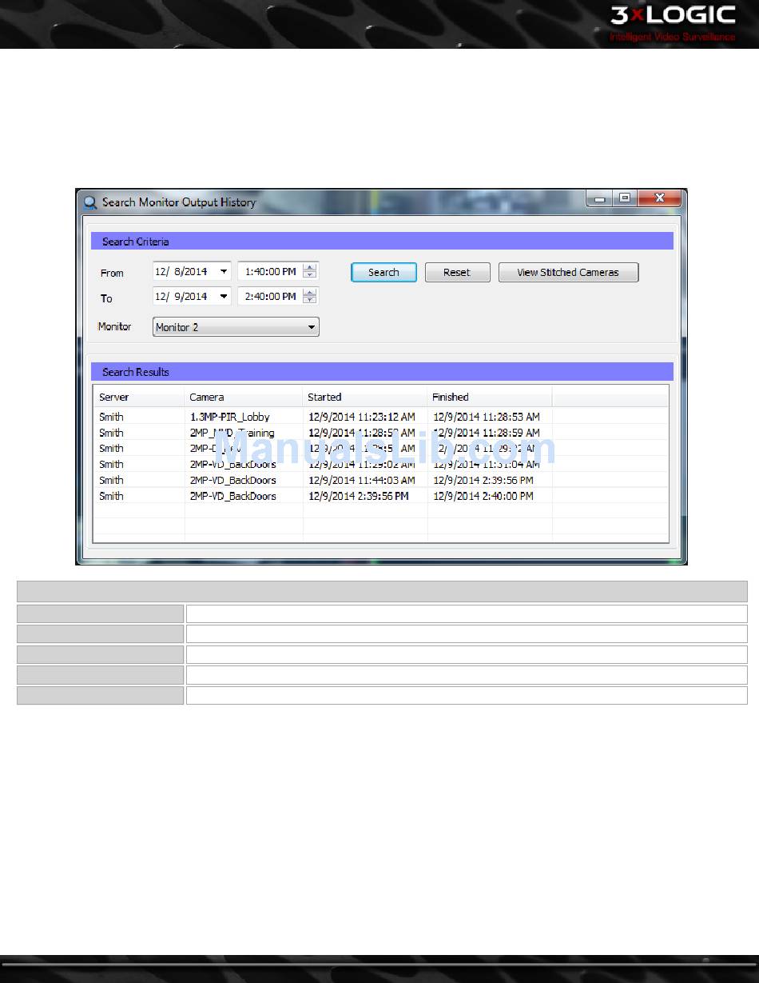Open View Stitched Cameras
The image size is (759, 983).
click(x=568, y=273)
